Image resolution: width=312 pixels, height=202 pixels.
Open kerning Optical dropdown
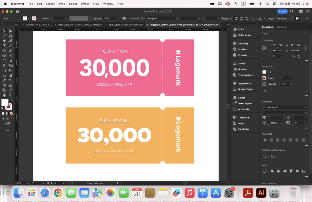click(x=281, y=123)
